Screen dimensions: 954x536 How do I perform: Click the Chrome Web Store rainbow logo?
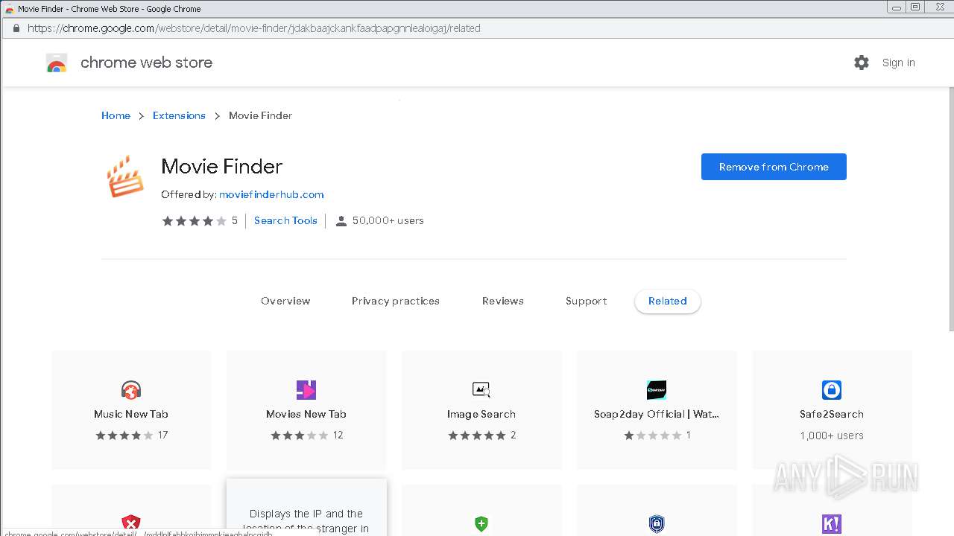point(57,63)
